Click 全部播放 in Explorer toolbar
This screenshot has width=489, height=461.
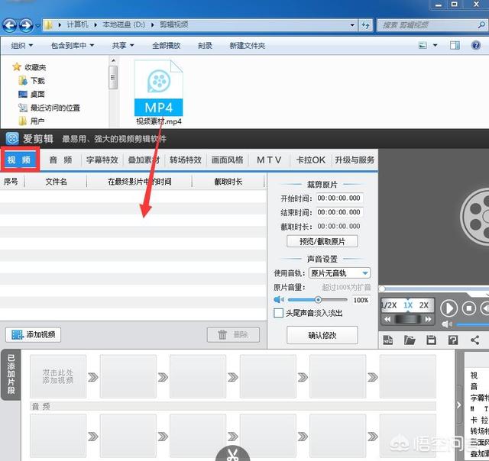(167, 46)
